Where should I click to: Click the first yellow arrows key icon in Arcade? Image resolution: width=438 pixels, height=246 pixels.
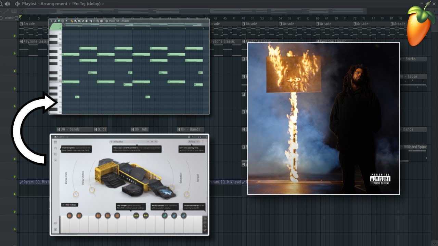pyautogui.click(x=136, y=216)
